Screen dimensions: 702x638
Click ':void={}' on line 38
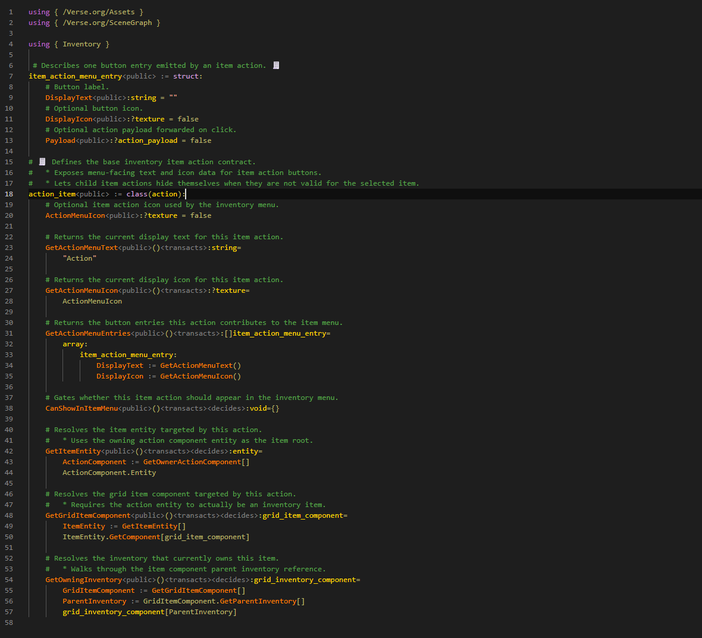[x=263, y=409]
